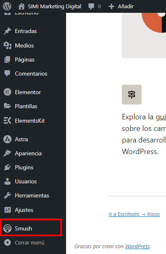Click the Comentarios speech bubble icon
166x254 pixels.
(7, 74)
